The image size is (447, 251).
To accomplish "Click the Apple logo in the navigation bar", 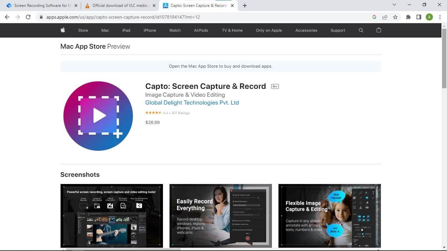I will tap(63, 30).
